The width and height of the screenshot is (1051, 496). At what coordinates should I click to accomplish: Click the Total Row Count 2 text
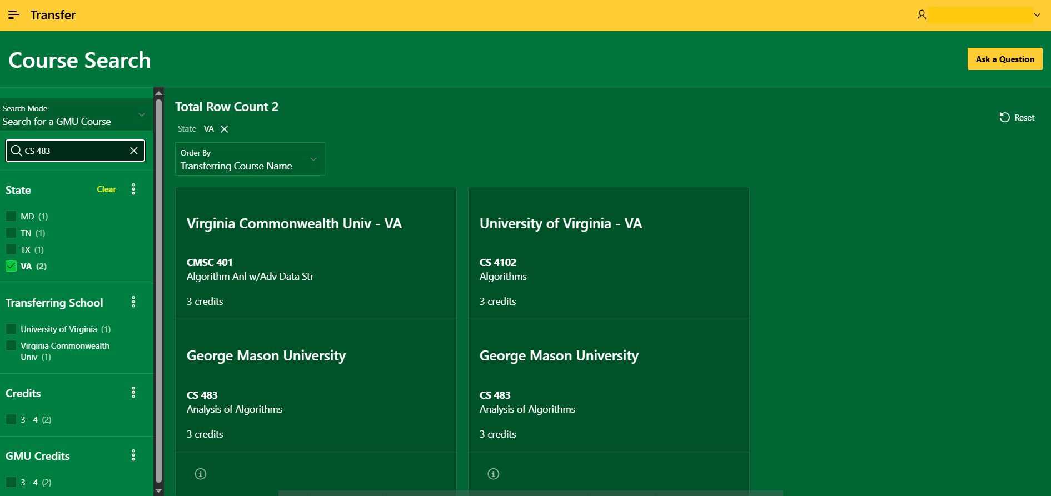[x=227, y=107]
